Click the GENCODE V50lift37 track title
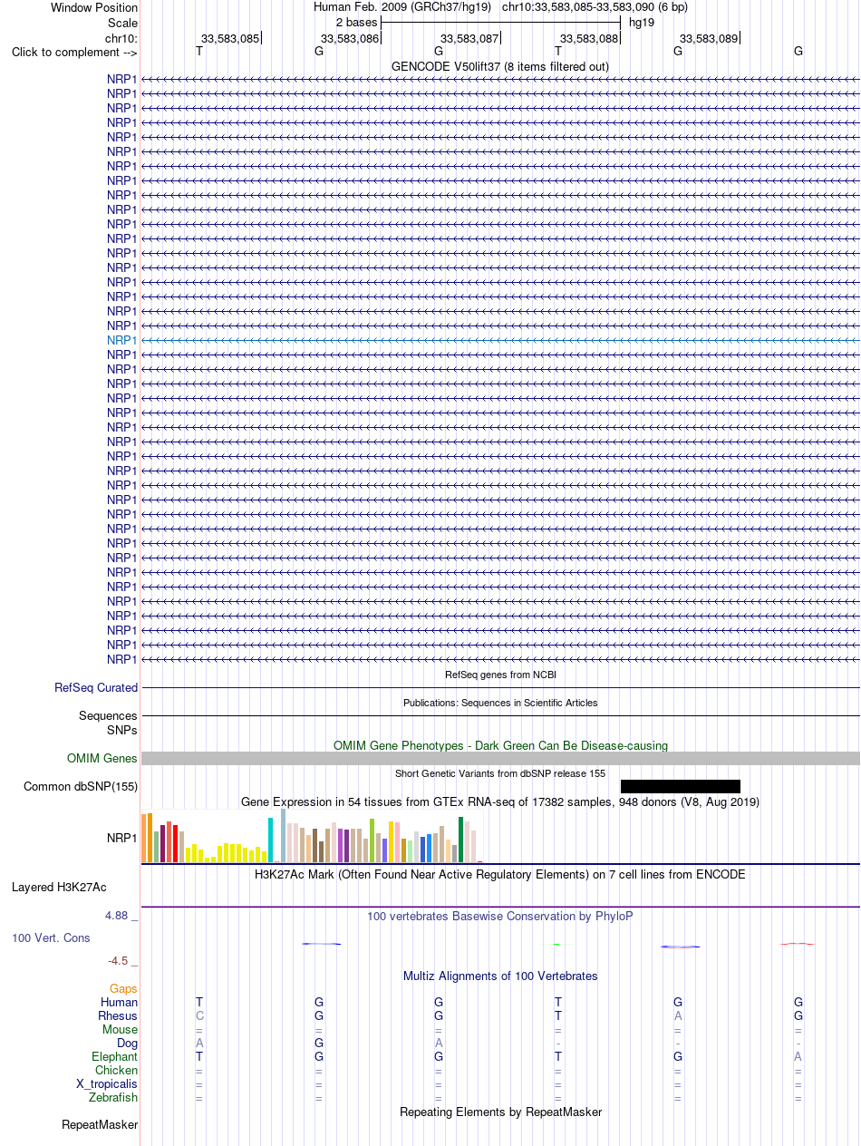This screenshot has height=1146, width=861. (500, 66)
